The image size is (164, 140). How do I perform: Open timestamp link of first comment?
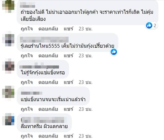[85, 29]
